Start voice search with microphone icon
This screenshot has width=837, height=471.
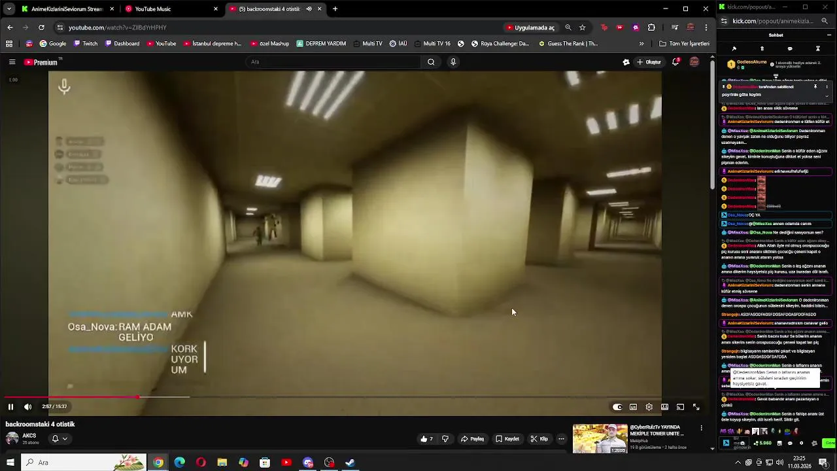tap(453, 62)
